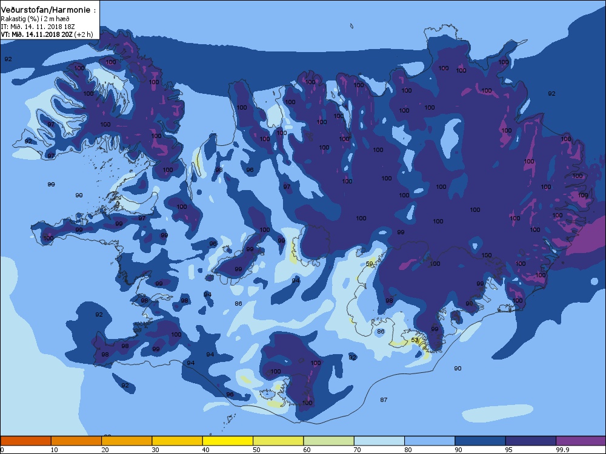Select the 20–30 amber legend swatch
This screenshot has width=606, height=454.
(127, 441)
